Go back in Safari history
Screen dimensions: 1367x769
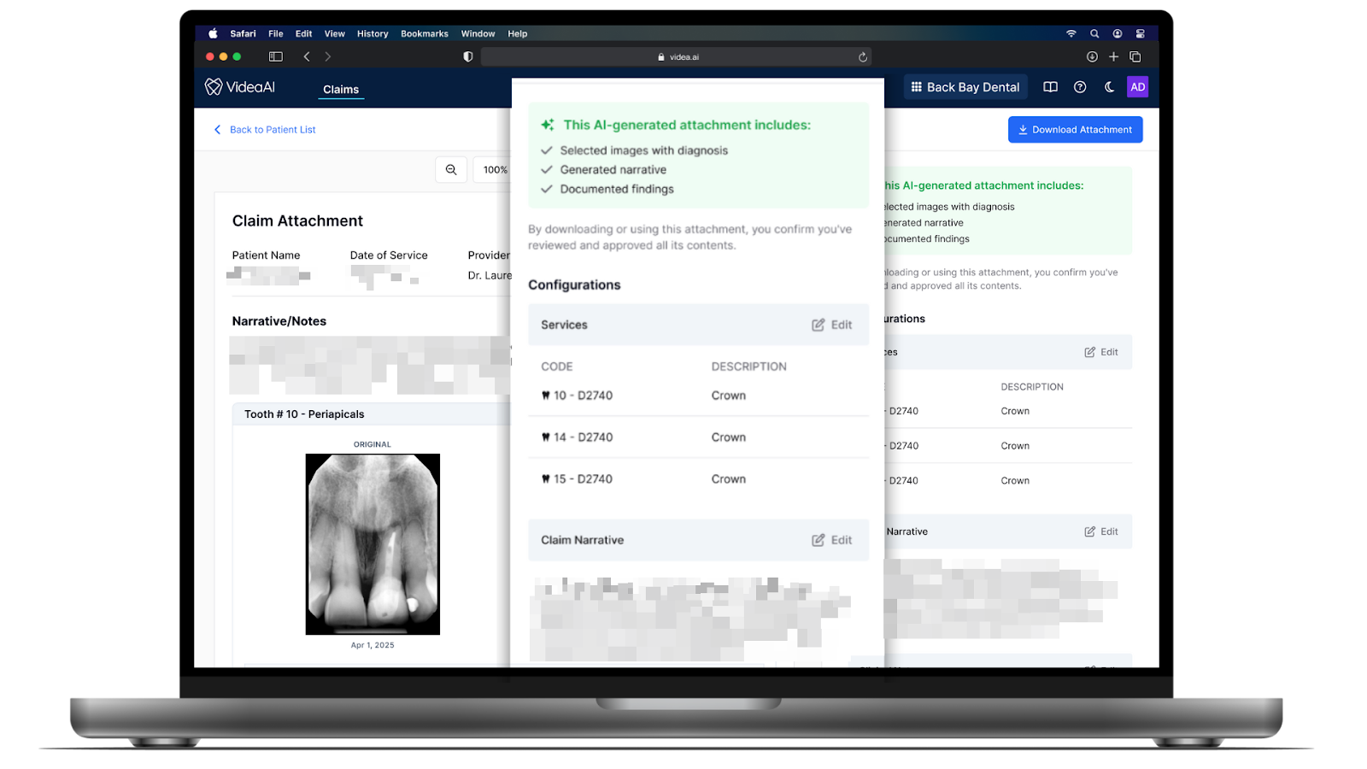point(307,56)
